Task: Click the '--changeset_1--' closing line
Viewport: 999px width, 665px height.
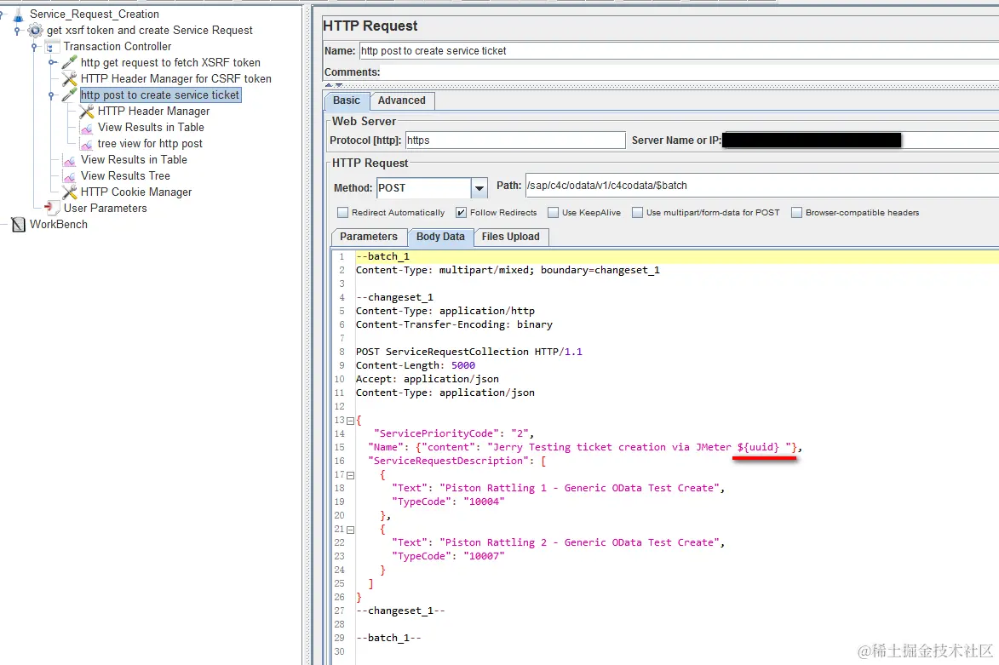Action: point(400,611)
